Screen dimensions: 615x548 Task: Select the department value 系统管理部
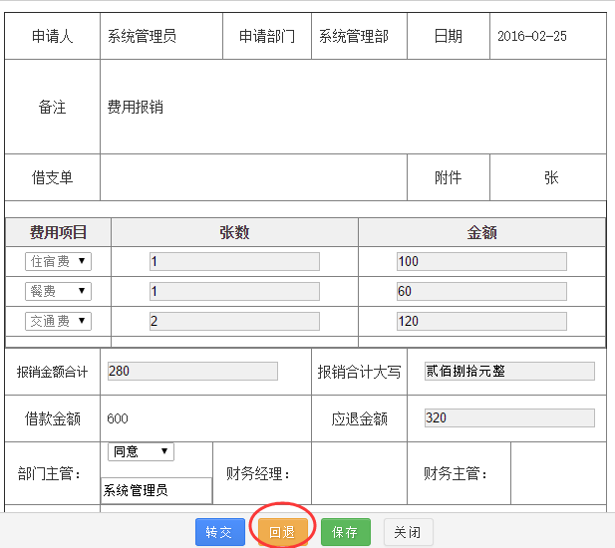354,36
